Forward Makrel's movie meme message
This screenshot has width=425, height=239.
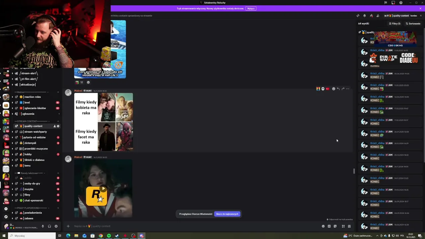click(x=343, y=89)
